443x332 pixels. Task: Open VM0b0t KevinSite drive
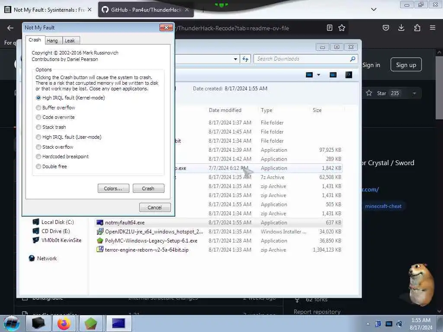click(x=57, y=240)
